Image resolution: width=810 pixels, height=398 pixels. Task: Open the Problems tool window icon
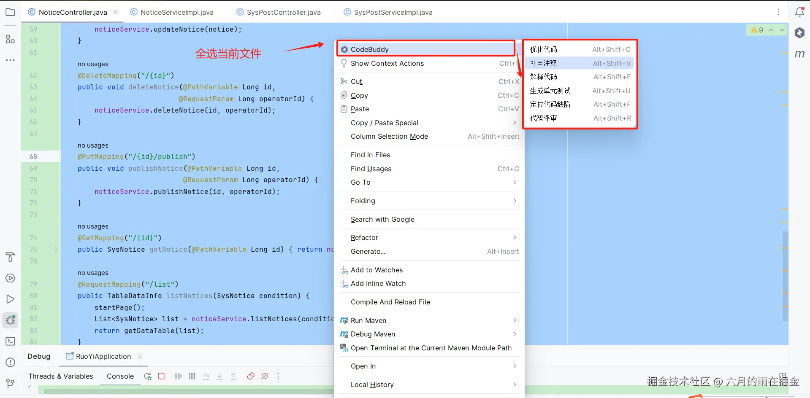tap(10, 363)
